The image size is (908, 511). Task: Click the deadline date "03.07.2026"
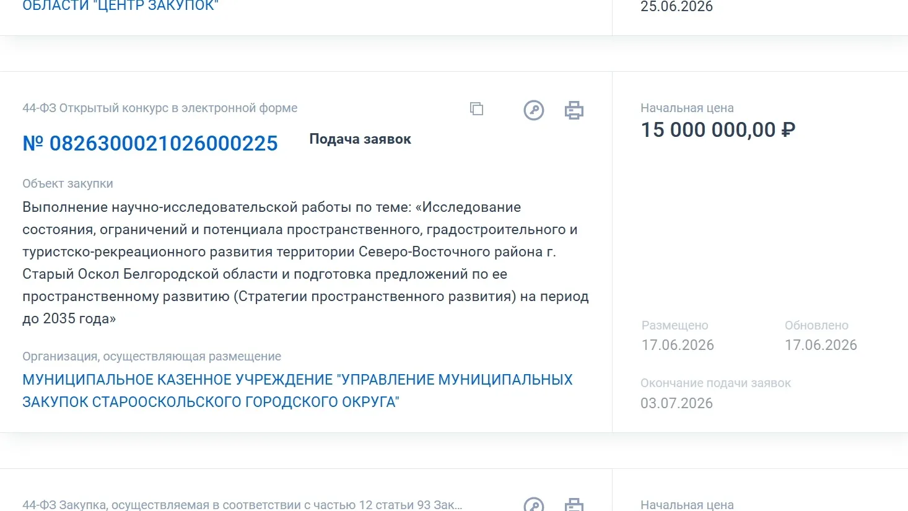pyautogui.click(x=676, y=403)
